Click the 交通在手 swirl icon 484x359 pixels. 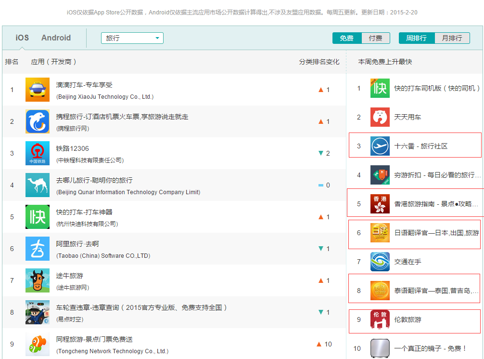[x=380, y=262]
